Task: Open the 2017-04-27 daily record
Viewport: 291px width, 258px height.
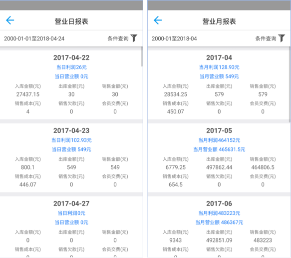Action: tap(71, 227)
